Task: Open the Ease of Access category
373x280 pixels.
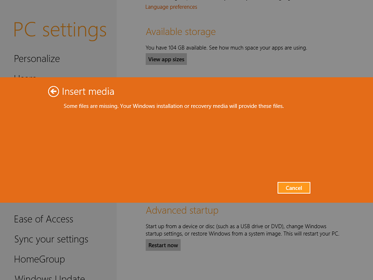Action: (43, 219)
